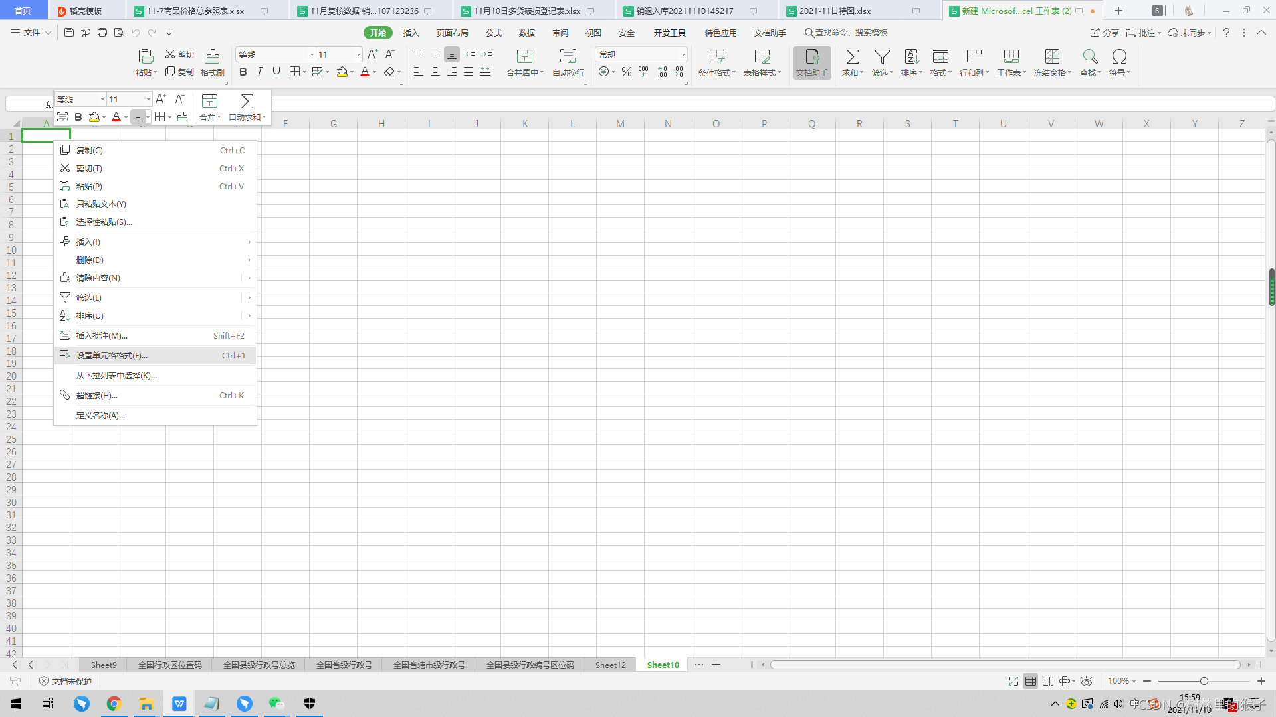The image size is (1276, 717).
Task: Toggle bold in the ribbon
Action: pyautogui.click(x=243, y=72)
